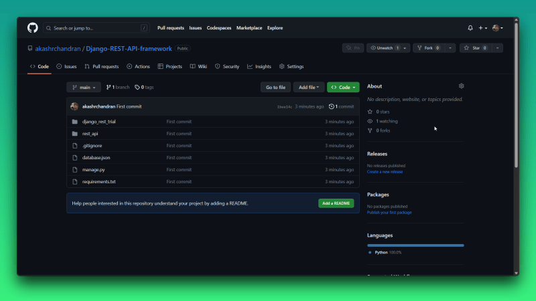The height and width of the screenshot is (301, 536).
Task: View the 1 commit history
Action: (341, 106)
